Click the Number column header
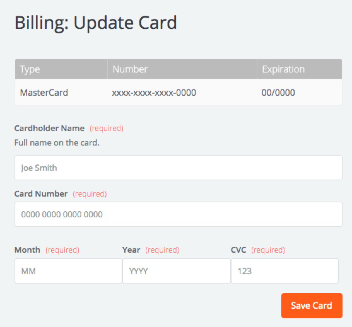This screenshot has height=327, width=352. (x=130, y=69)
